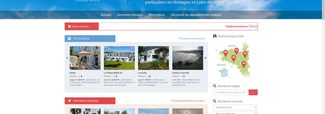The image size is (325, 114).
Task: Click the Clohars Carnoët beach photo
Action: click(x=188, y=58)
